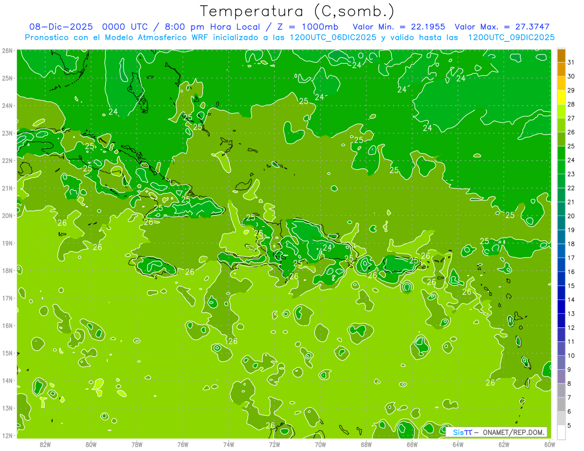Click the legend value 30
The width and height of the screenshot is (584, 451).
[571, 76]
